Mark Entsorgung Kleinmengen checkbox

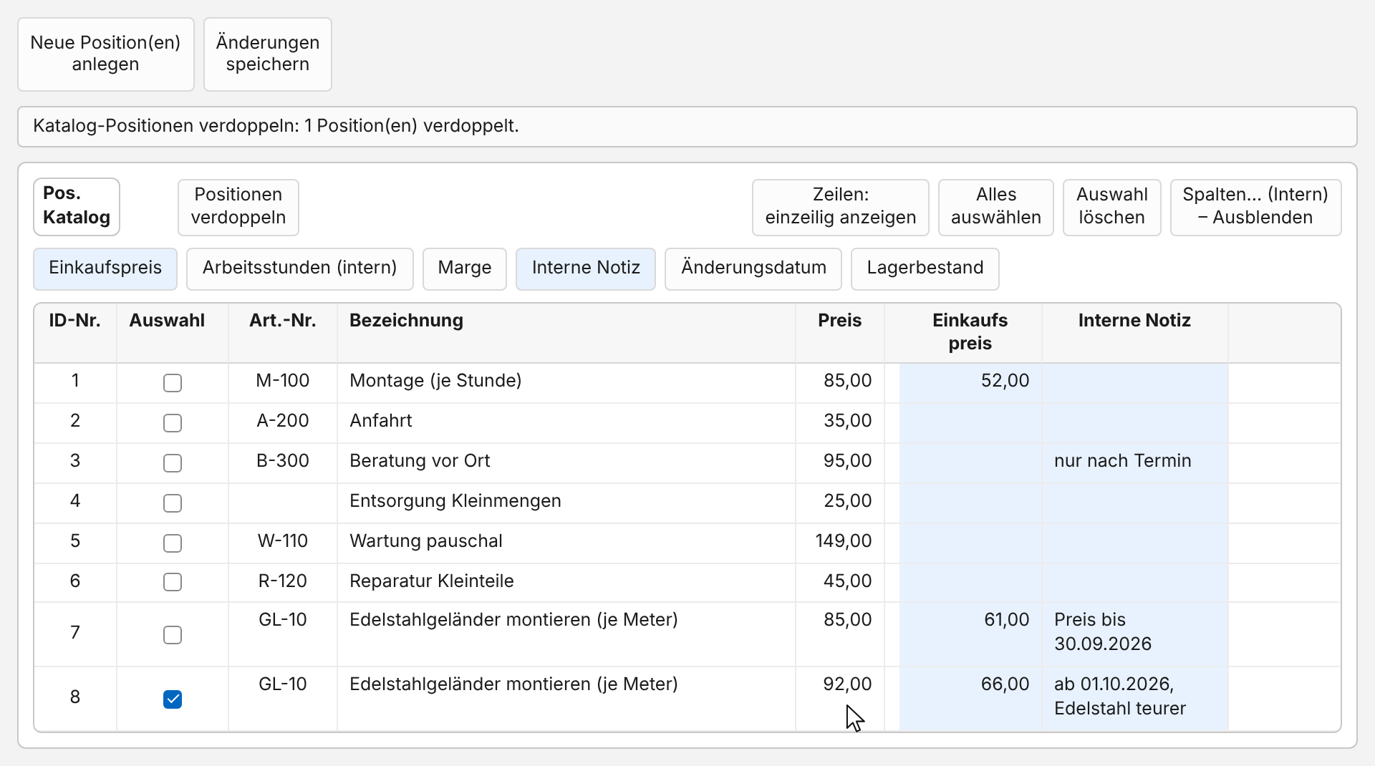pos(173,503)
